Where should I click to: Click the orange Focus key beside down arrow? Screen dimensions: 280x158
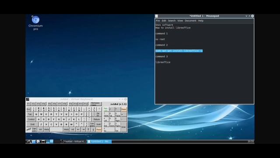click(x=99, y=129)
